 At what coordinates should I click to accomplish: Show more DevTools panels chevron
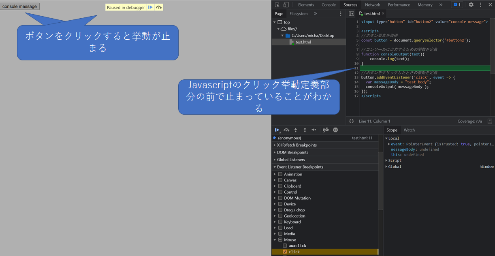[x=441, y=5]
